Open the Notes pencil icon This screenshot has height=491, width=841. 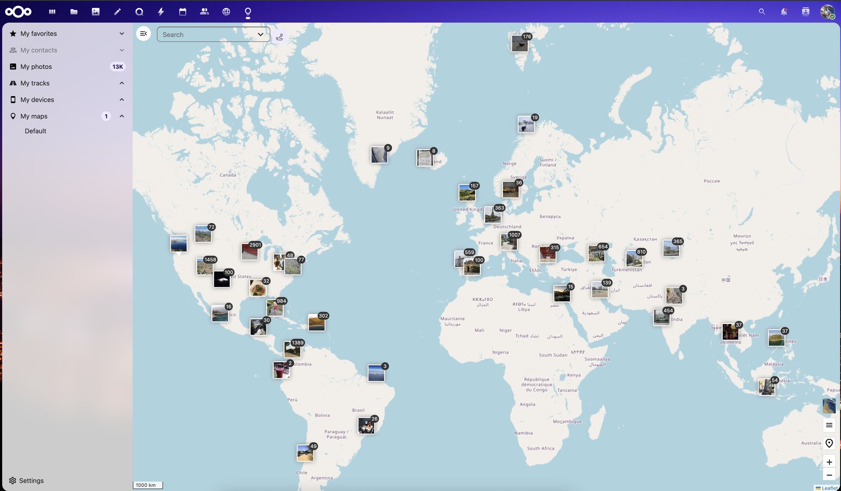click(x=117, y=12)
